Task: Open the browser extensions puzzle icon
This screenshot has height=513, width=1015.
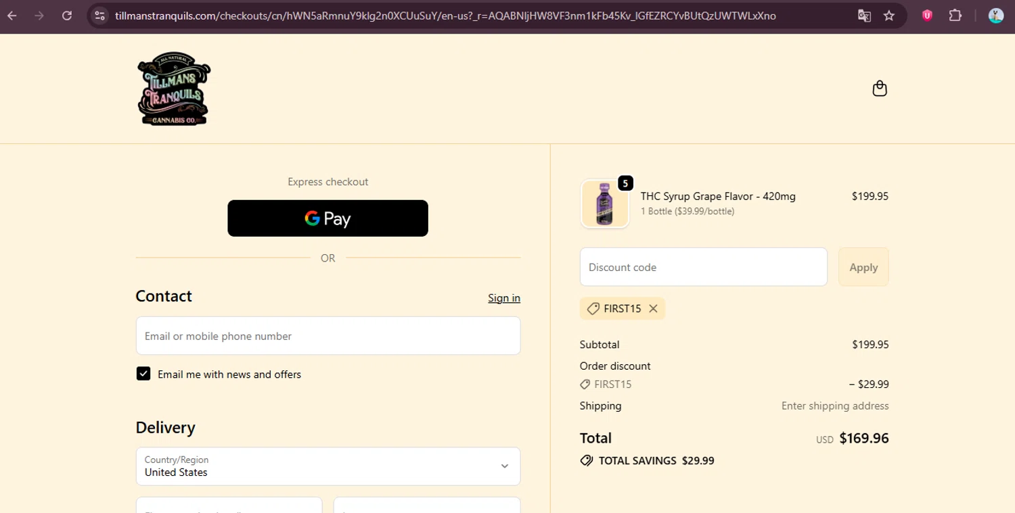Action: pos(955,16)
